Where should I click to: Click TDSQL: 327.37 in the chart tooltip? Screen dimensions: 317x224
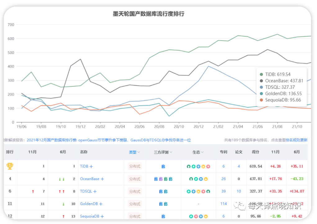(x=280, y=87)
